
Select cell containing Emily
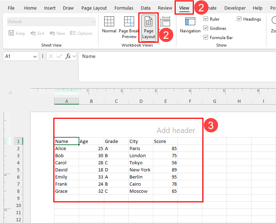click(x=67, y=177)
